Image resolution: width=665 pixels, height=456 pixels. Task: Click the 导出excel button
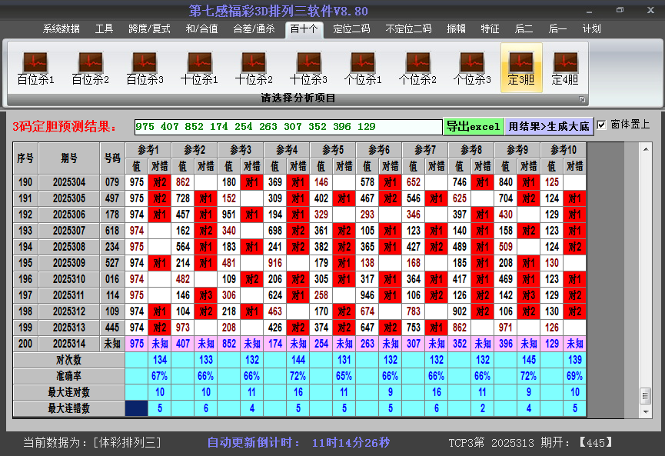pos(473,126)
